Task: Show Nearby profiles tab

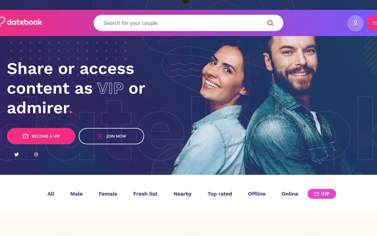Action: click(x=183, y=194)
